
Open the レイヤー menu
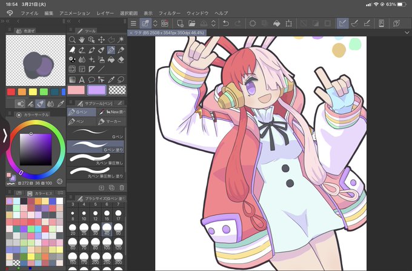[x=105, y=13]
